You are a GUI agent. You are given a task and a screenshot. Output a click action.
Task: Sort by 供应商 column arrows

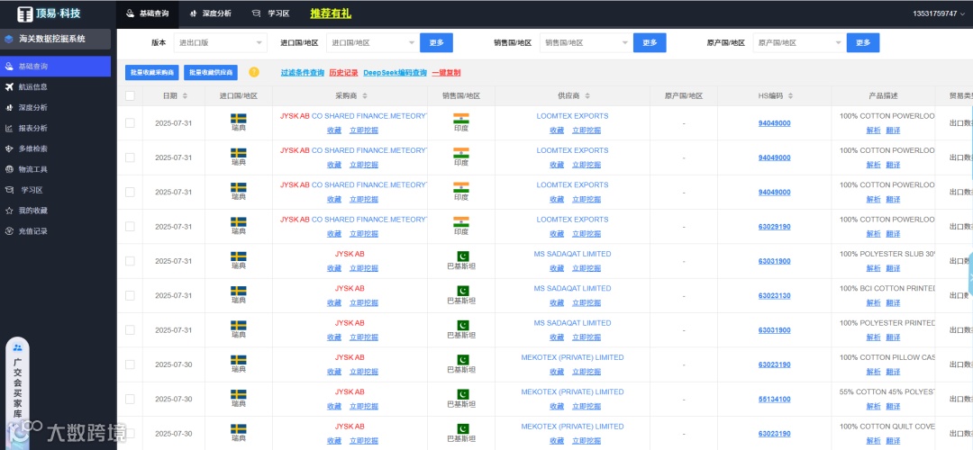587,96
